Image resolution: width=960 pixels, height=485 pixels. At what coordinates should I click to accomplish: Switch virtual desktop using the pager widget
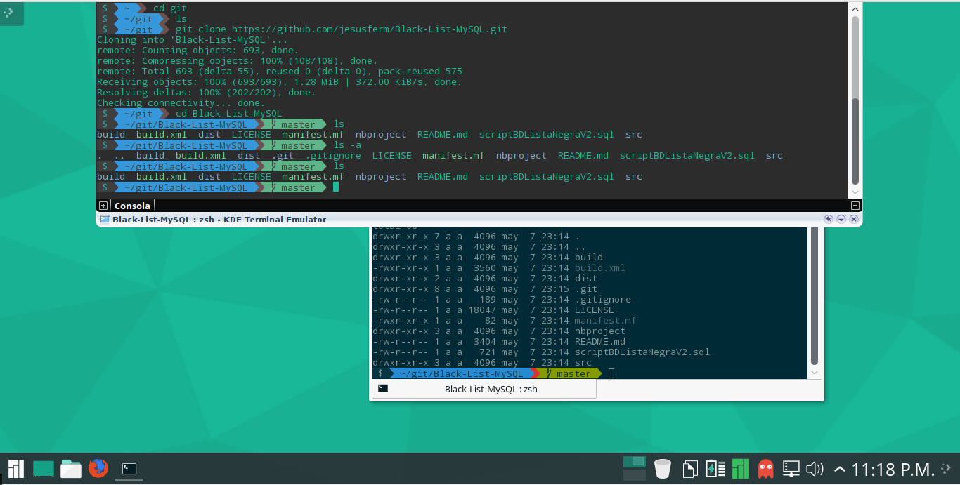[635, 468]
